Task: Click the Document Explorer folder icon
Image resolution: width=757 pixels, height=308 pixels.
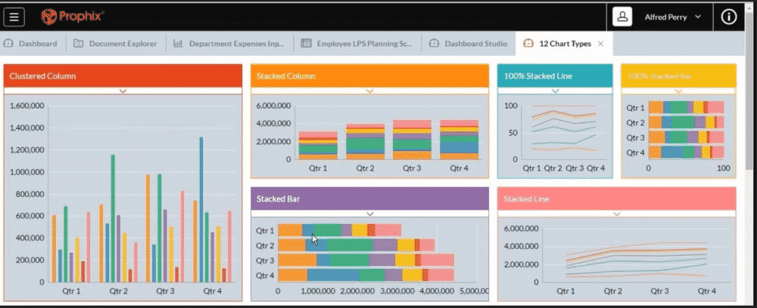Action: click(79, 44)
